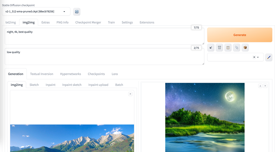Remove the input image with the X
The image size is (275, 152).
[130, 94]
